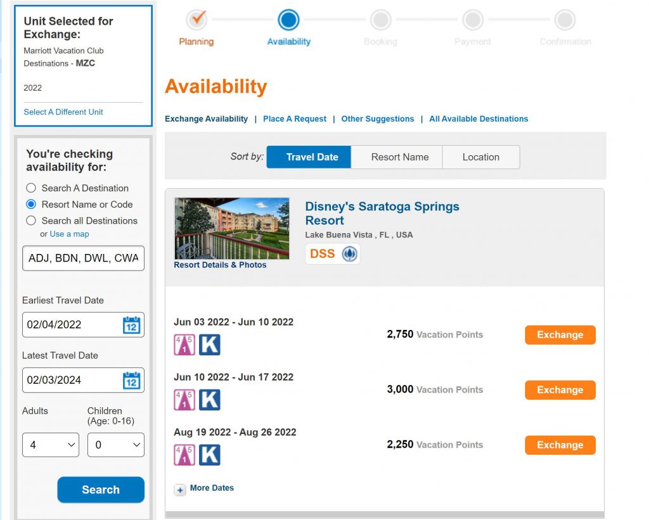Click the Planning step checkmark icon
This screenshot has height=520, width=649.
click(x=196, y=20)
